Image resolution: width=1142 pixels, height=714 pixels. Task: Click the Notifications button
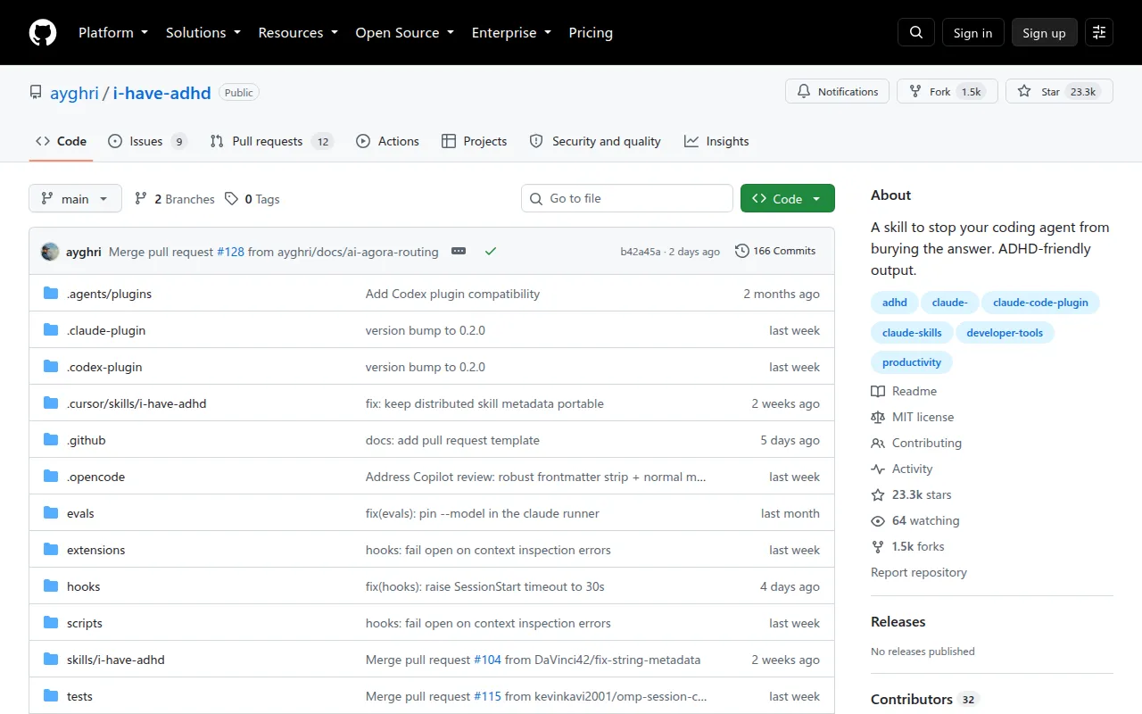coord(837,92)
